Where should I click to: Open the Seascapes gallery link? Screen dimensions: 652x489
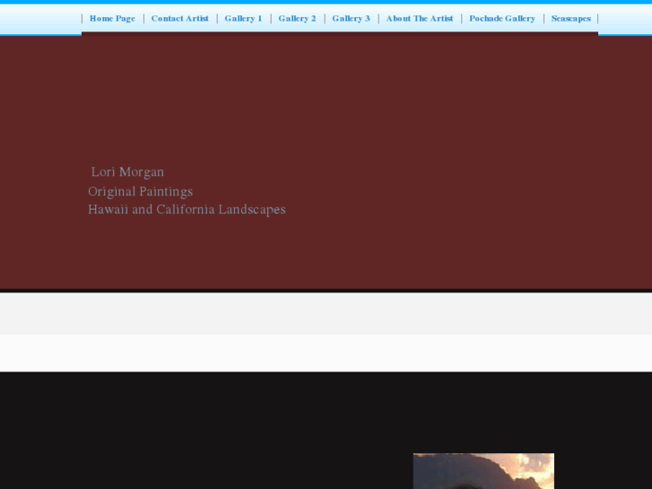[x=571, y=18]
